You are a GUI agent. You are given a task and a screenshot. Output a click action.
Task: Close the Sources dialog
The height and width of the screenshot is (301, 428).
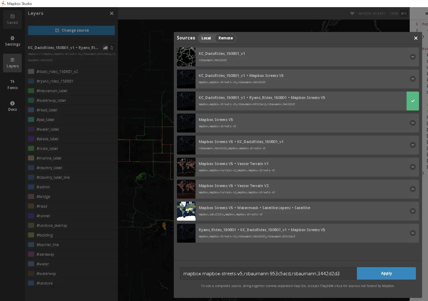point(416,38)
